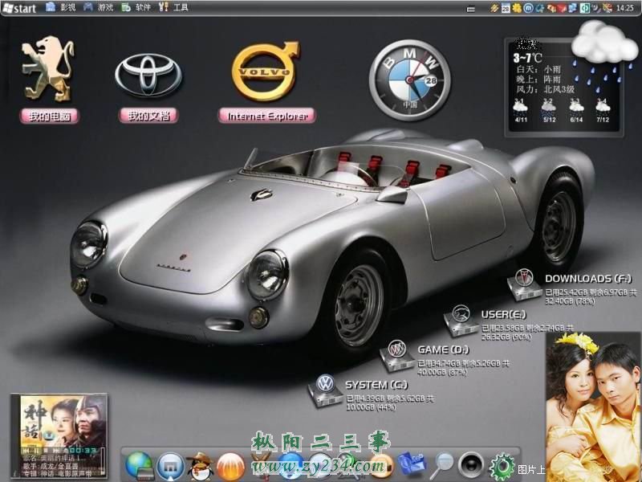Launch the Volvo logo Internet Explorer icon
The height and width of the screenshot is (482, 642).
click(266, 71)
